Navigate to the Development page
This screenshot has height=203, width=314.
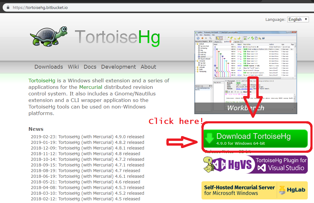(119, 67)
